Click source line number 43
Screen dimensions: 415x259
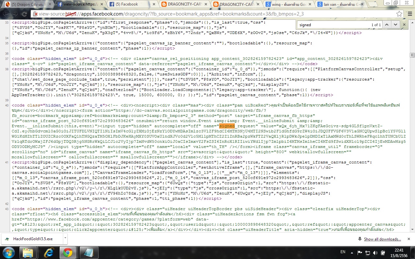coord(7,209)
